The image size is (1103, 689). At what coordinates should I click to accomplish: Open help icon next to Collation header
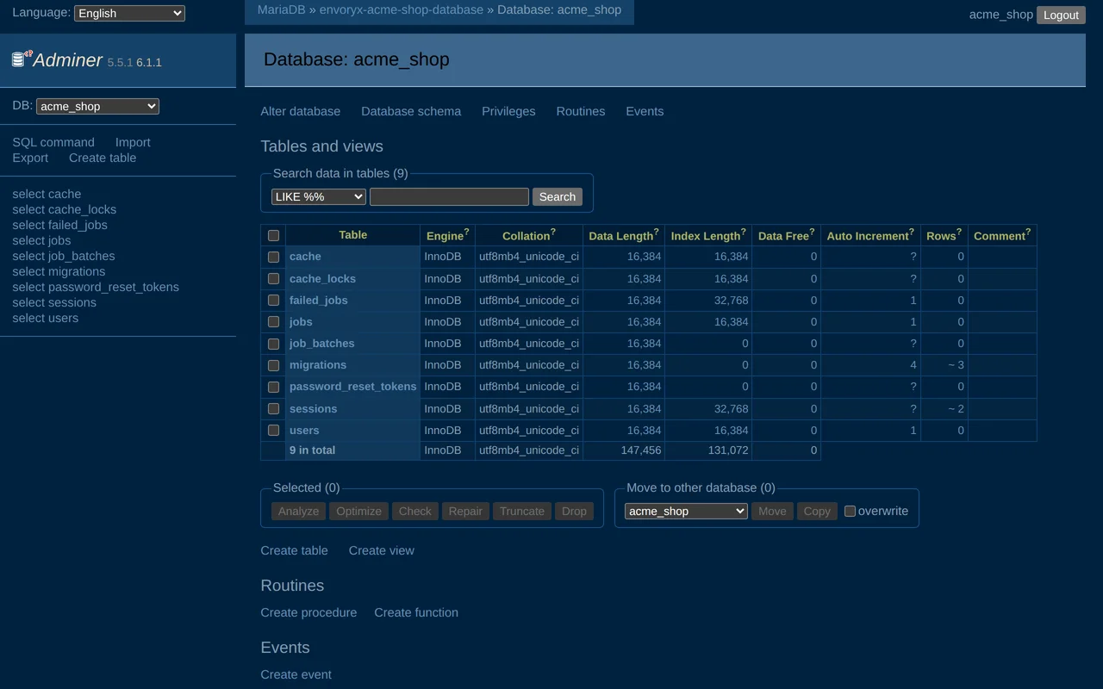[x=553, y=232]
